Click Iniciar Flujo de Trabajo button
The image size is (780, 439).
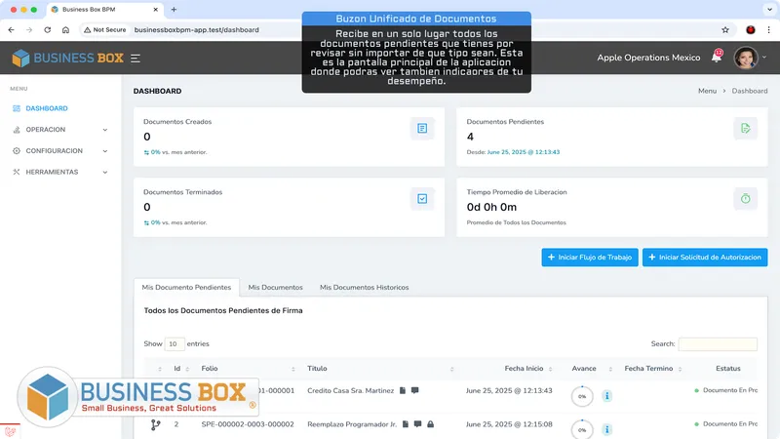click(x=590, y=258)
